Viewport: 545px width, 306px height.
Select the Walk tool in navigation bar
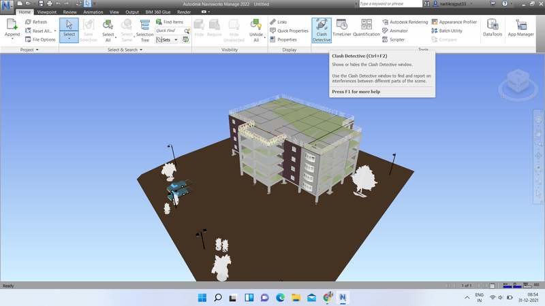tap(538, 181)
